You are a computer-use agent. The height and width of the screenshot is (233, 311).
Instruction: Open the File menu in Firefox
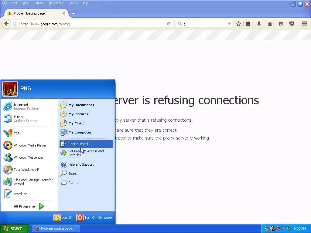(x=5, y=3)
